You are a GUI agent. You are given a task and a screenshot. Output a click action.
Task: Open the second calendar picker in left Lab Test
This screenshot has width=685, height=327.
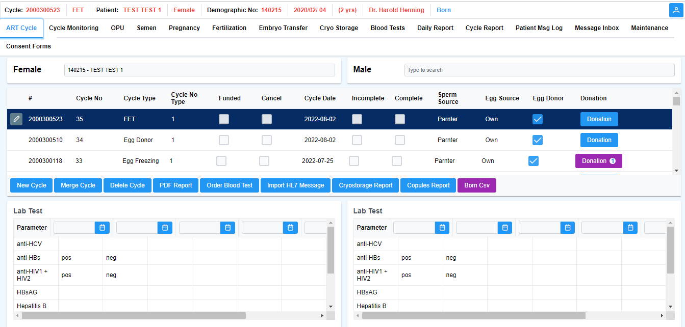click(x=165, y=228)
